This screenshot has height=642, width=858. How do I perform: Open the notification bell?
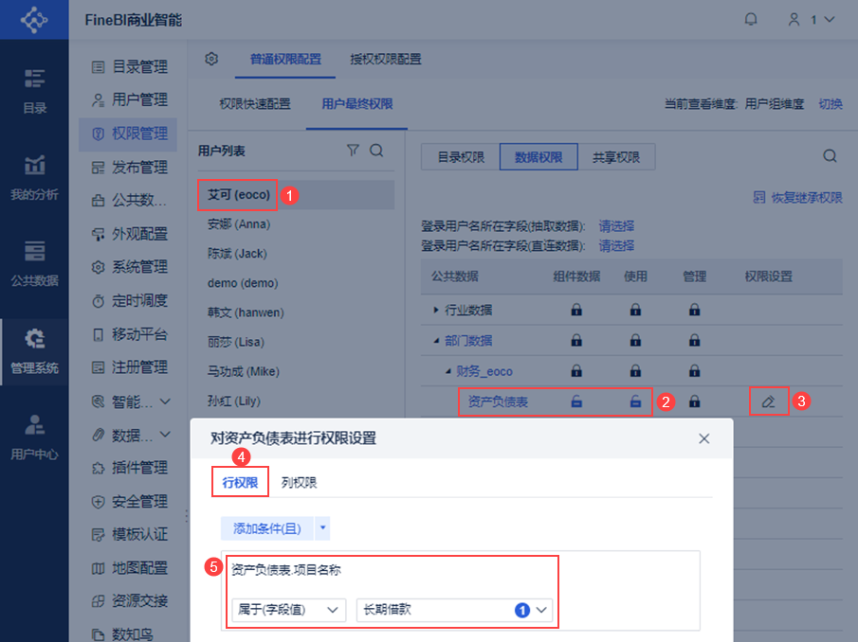pyautogui.click(x=751, y=20)
